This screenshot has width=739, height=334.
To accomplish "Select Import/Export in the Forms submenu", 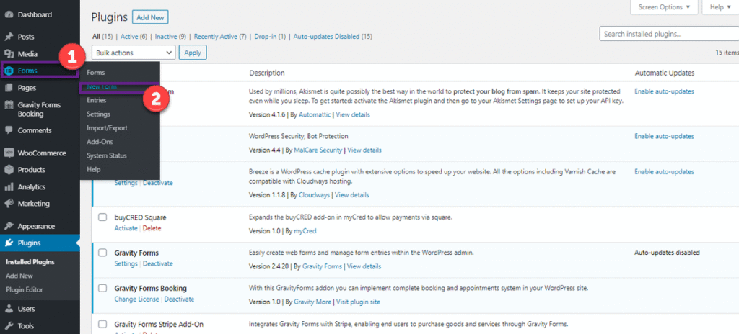I will [x=105, y=128].
